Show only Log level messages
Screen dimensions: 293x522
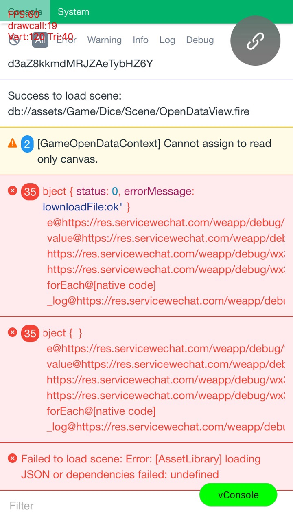tap(167, 40)
